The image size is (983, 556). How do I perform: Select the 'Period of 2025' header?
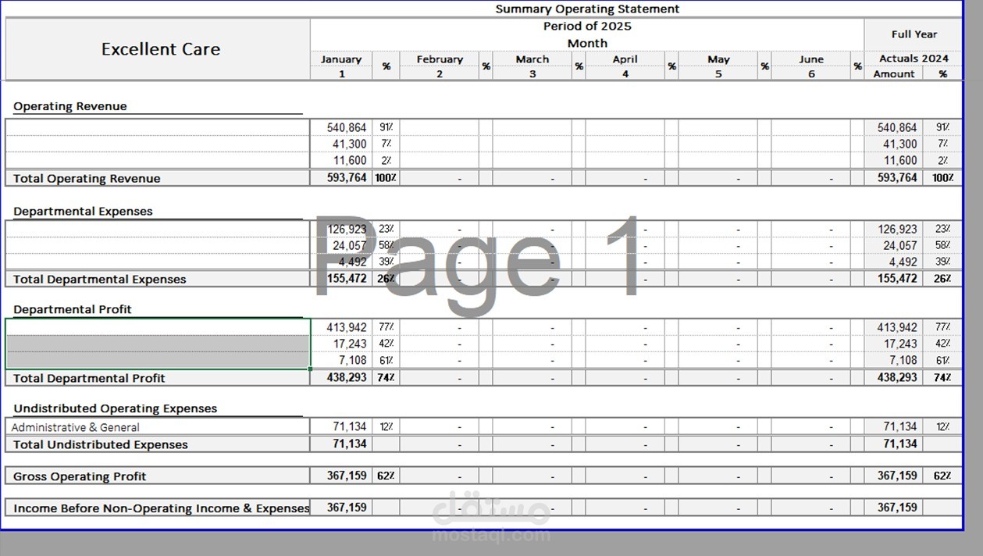point(587,26)
